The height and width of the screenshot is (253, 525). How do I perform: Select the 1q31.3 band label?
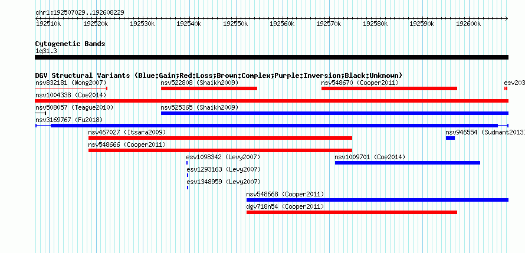[46, 51]
